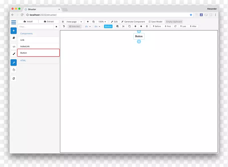
Task: Toggle the wrench edit mode in sidebar
Action: tap(14, 62)
